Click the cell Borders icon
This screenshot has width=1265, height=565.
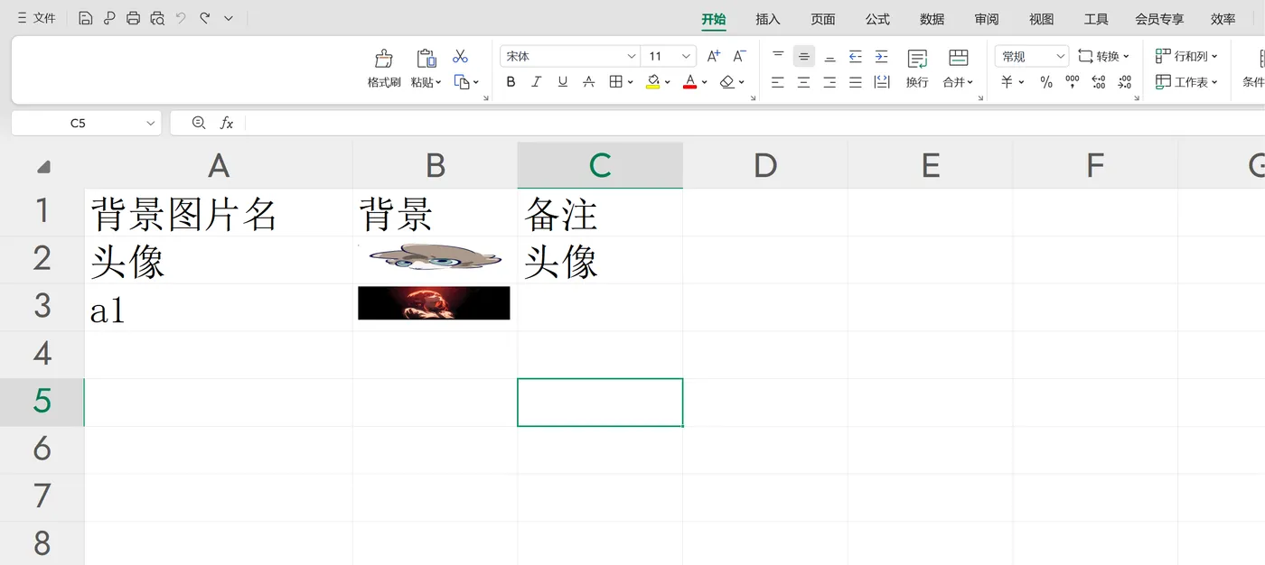(x=615, y=82)
